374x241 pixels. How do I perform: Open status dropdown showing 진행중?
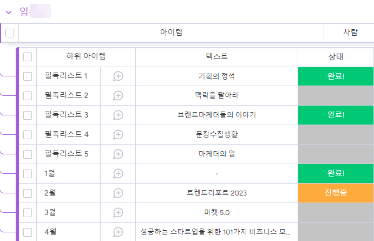point(336,193)
